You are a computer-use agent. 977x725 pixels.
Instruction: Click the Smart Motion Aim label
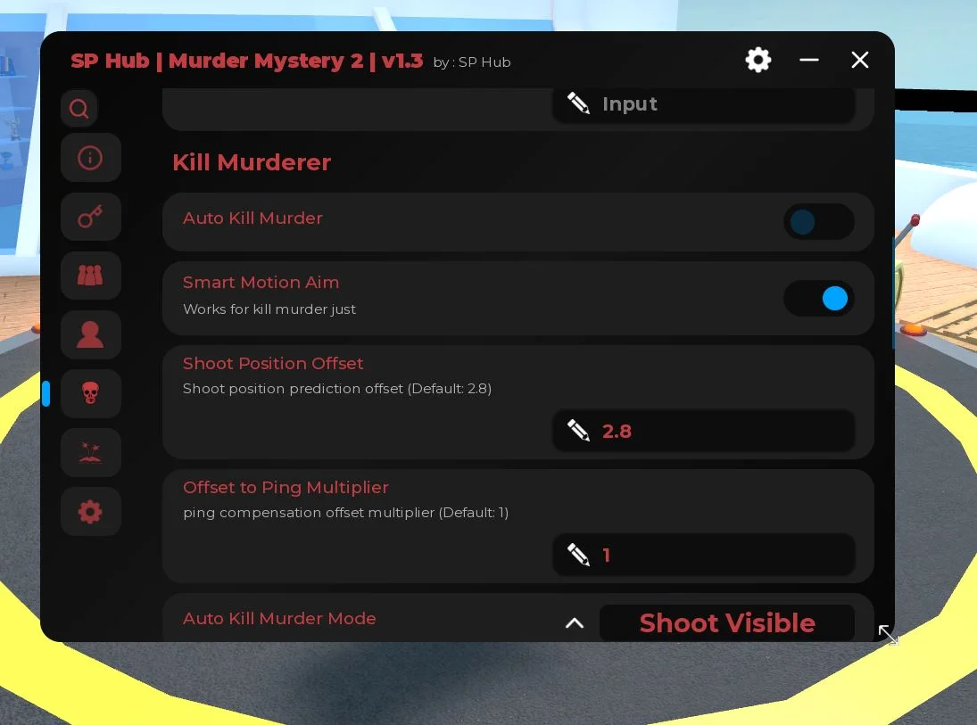coord(261,283)
